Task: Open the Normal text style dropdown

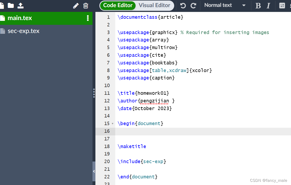Action: tap(225, 5)
